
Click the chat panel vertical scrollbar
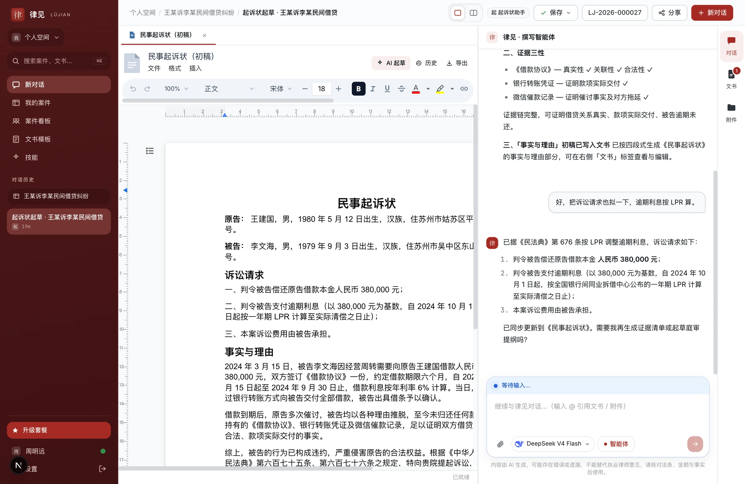coord(716,272)
